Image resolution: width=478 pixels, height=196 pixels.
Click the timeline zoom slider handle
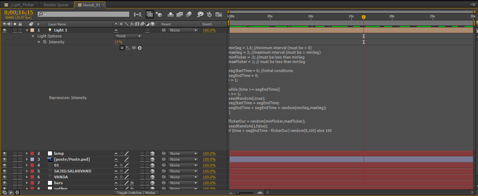tap(238, 193)
